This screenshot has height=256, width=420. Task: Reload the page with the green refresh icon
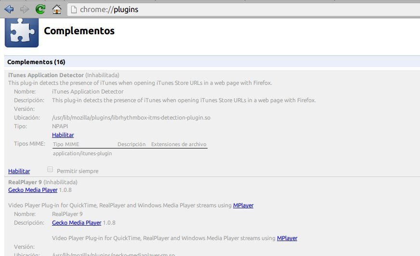click(40, 9)
